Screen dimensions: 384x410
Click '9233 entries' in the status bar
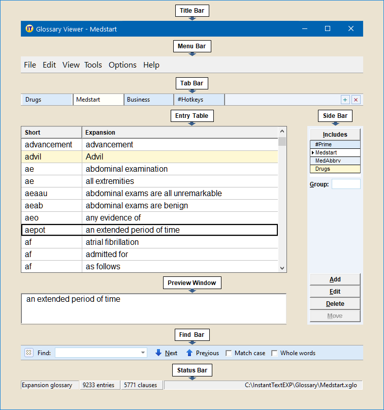pyautogui.click(x=100, y=385)
